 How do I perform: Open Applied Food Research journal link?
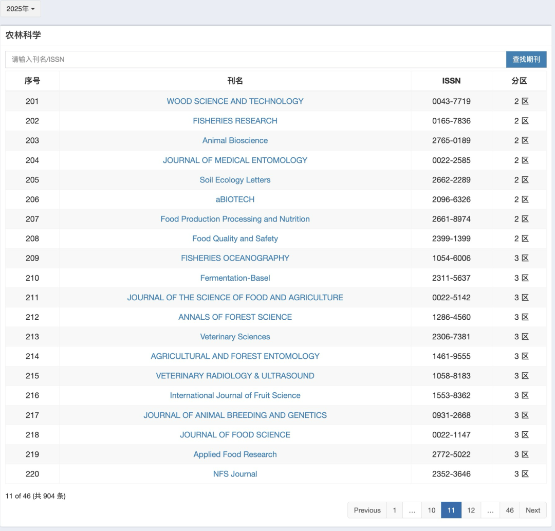click(235, 454)
